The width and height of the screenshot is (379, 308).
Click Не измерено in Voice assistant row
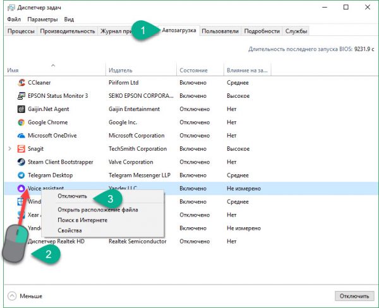[244, 189]
